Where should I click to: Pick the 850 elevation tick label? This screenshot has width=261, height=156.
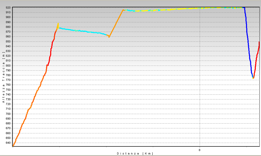[7, 41]
